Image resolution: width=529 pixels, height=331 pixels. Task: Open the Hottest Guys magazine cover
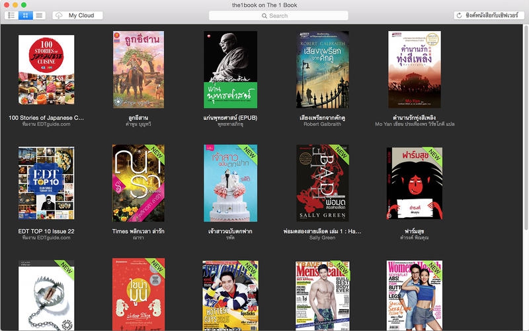pos(230,295)
